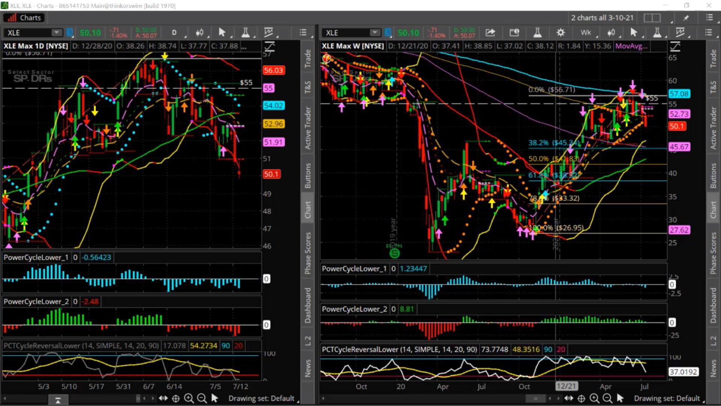
Task: Open right chart candlestick style menu
Action: point(611,33)
